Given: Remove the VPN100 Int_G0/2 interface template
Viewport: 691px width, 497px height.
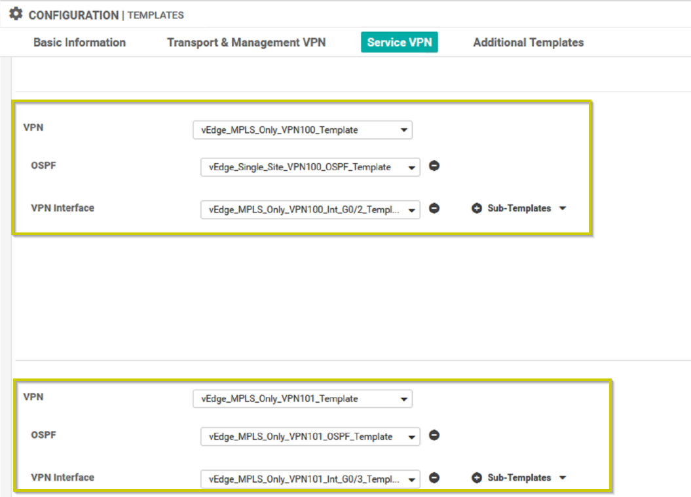Looking at the screenshot, I should [x=434, y=208].
